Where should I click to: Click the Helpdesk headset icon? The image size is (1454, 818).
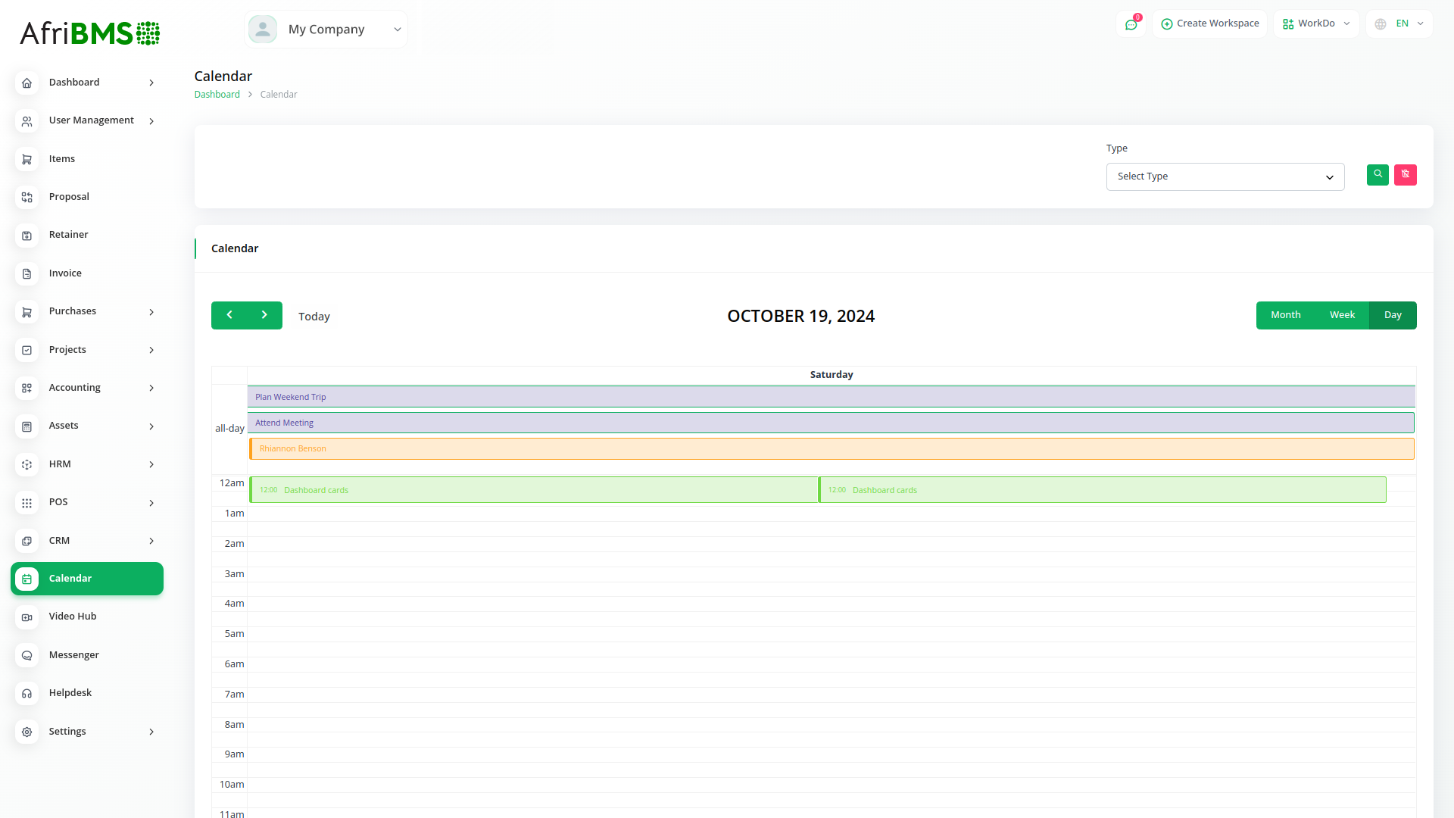pyautogui.click(x=27, y=694)
